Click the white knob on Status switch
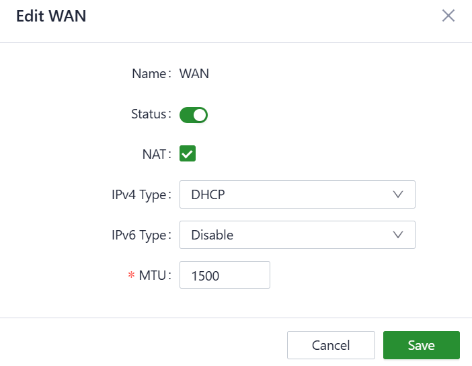This screenshot has width=472, height=366. tap(200, 115)
